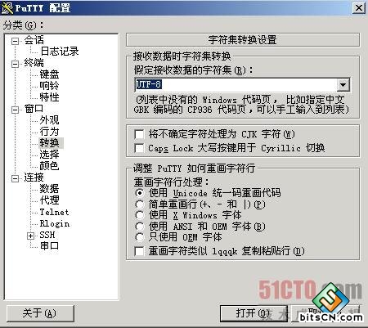Open the character set dropdown arrow
The height and width of the screenshot is (328, 368).
343,85
